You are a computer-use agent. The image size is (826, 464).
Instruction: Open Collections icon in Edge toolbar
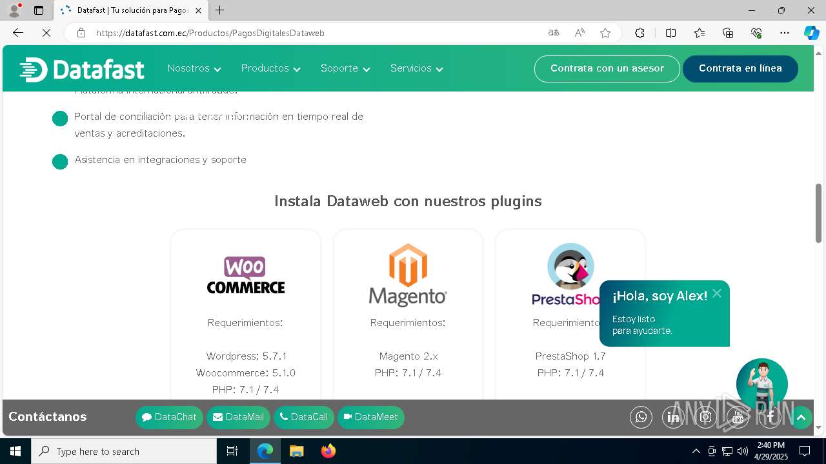(728, 33)
